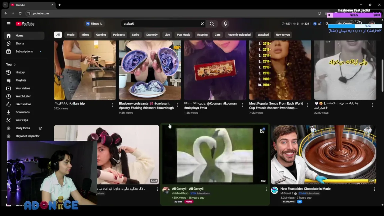Screen dimensions: 384x216
Task: Click the install app icon in address bar
Action: [x=319, y=13]
